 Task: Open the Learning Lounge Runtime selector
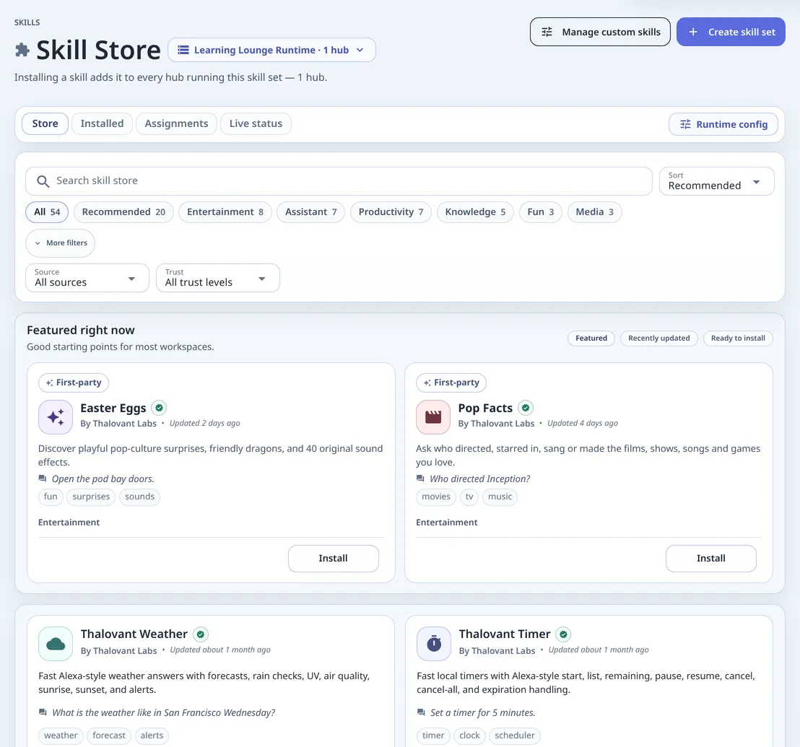[x=272, y=50]
